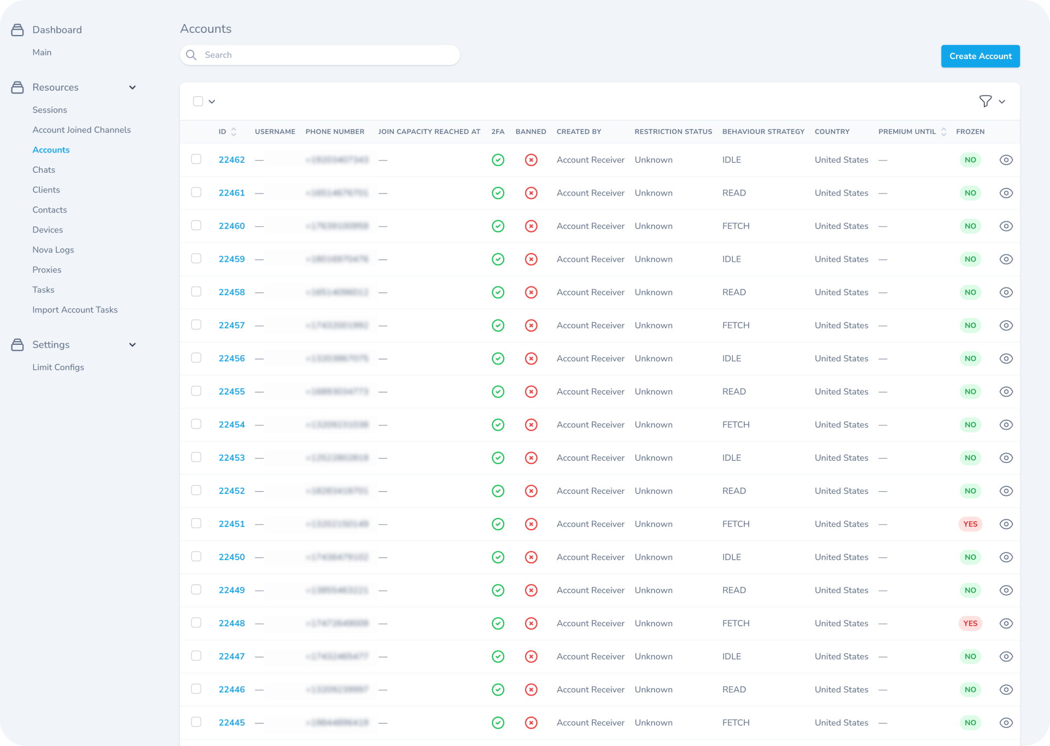Select row checkbox for account 22459
This screenshot has width=1050, height=746.
point(196,259)
